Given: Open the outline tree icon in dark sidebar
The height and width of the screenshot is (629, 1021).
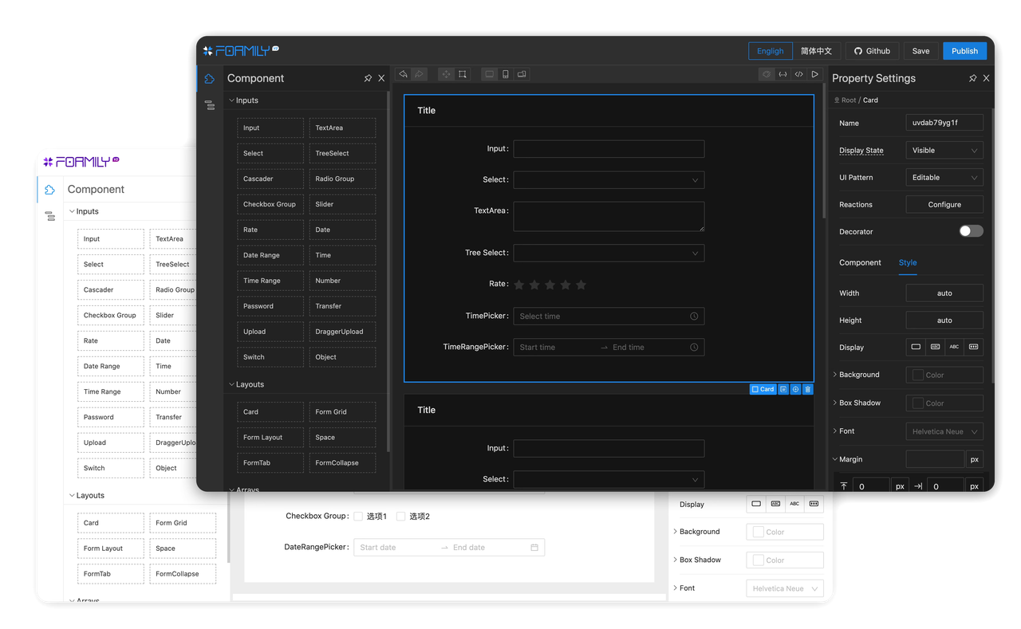Looking at the screenshot, I should (x=210, y=105).
